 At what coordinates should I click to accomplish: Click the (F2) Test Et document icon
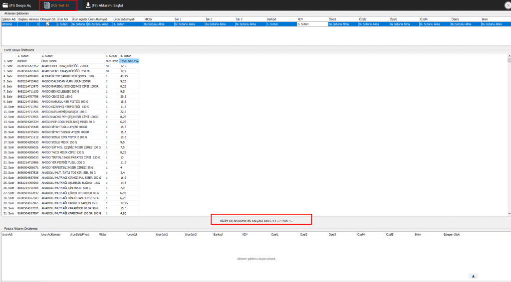coord(47,5)
